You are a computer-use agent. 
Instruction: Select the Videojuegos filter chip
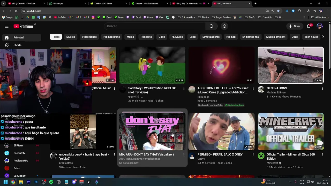pos(89,37)
